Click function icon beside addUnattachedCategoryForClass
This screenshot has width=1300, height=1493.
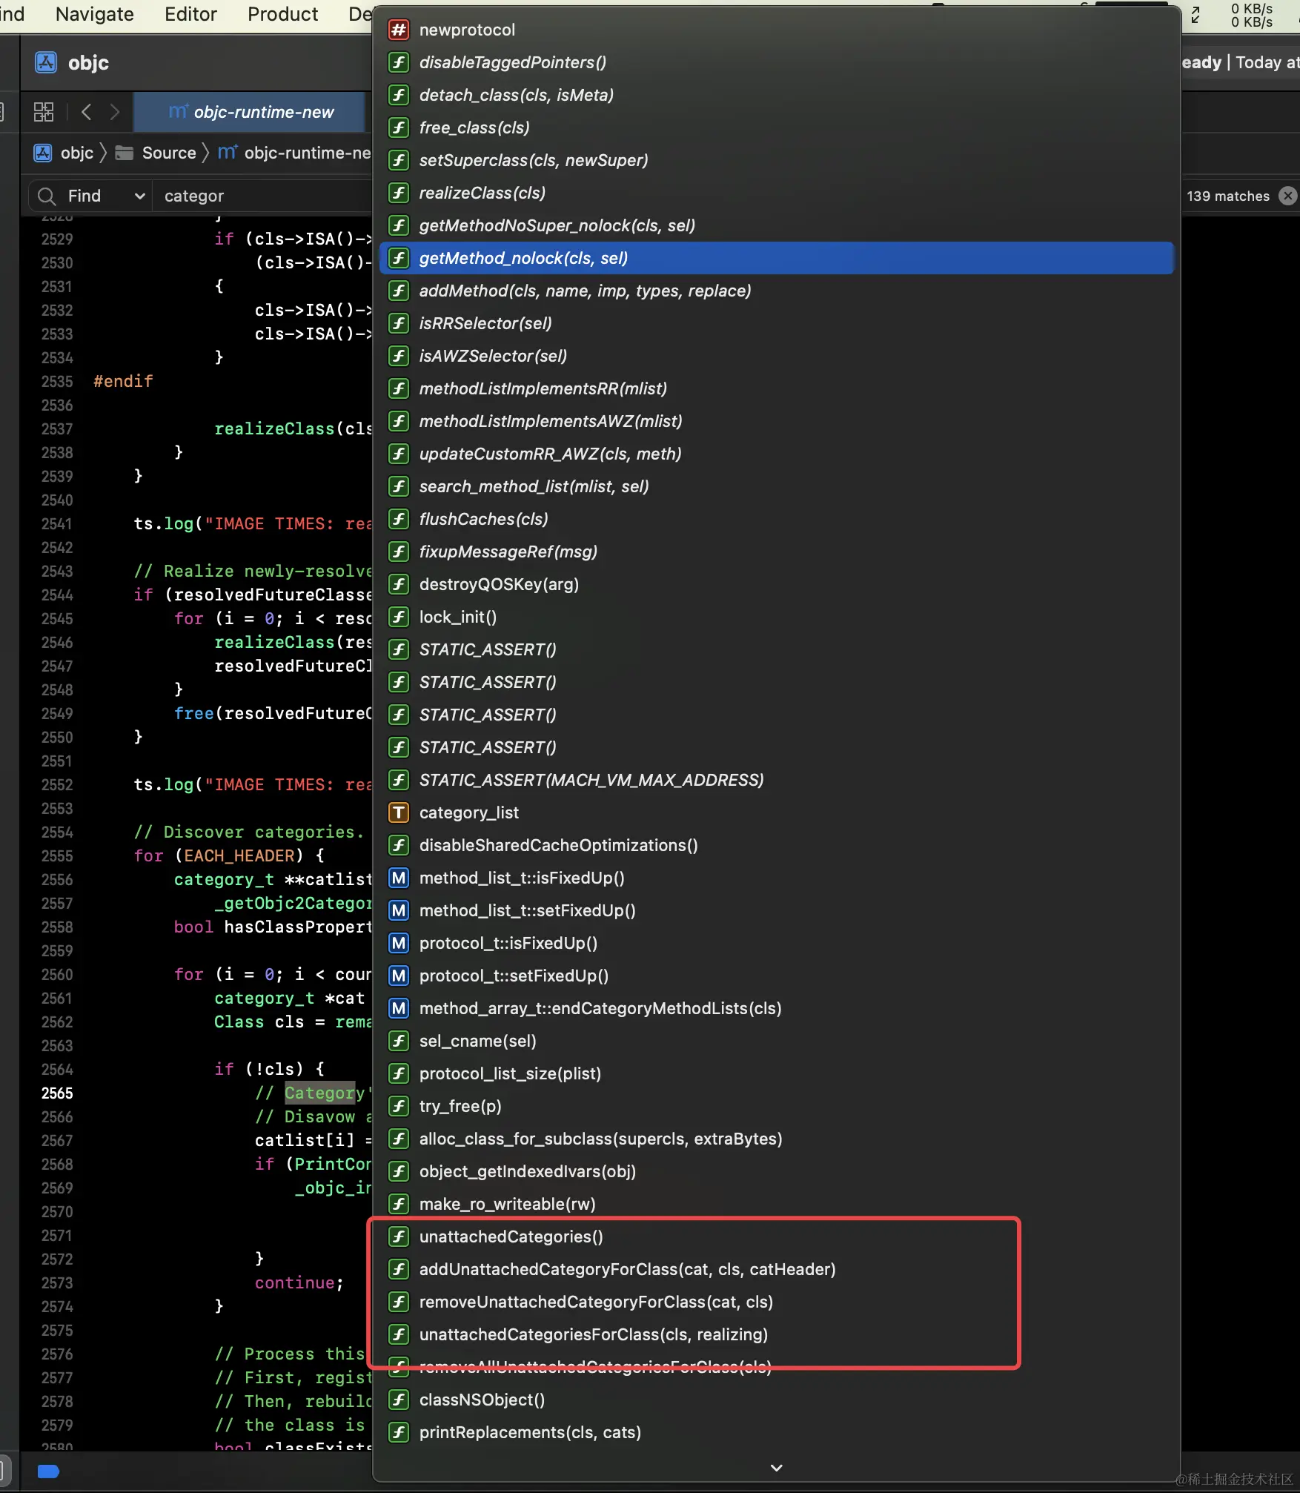[399, 1269]
